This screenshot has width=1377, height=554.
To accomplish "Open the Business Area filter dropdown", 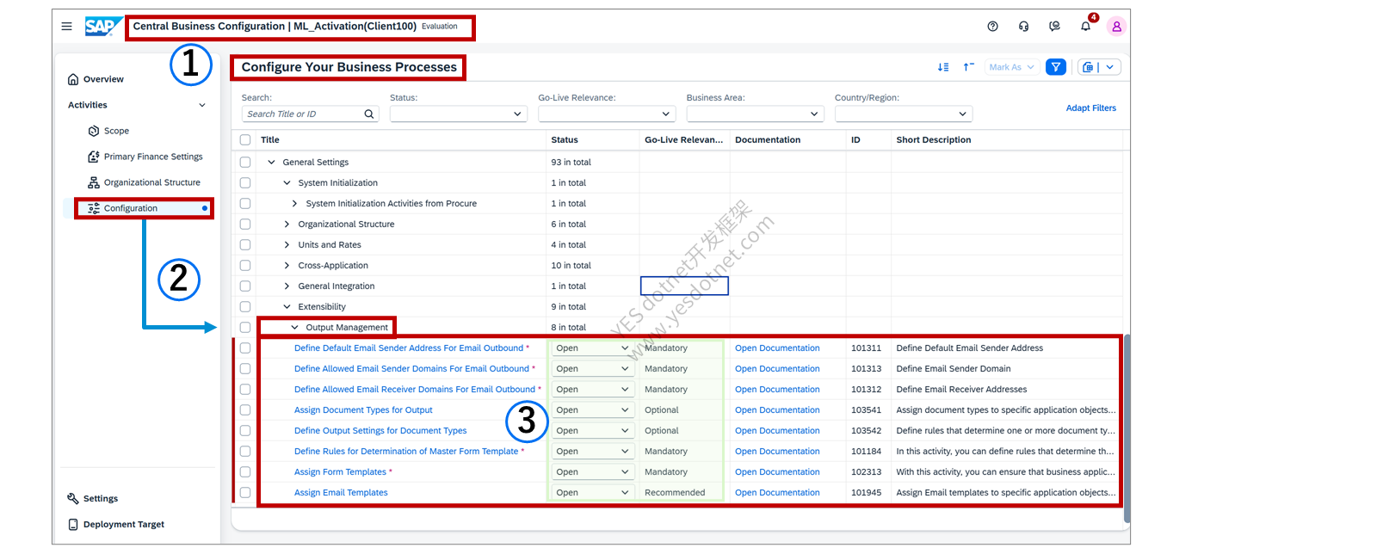I will pyautogui.click(x=755, y=114).
